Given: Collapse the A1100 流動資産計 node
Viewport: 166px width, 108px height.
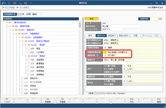Looking at the screenshot, I should [16, 34].
